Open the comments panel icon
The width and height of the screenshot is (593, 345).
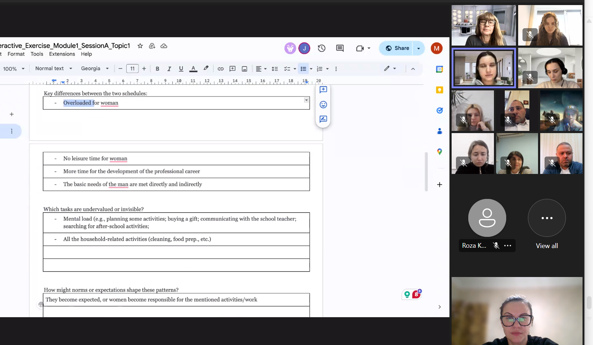(x=340, y=48)
